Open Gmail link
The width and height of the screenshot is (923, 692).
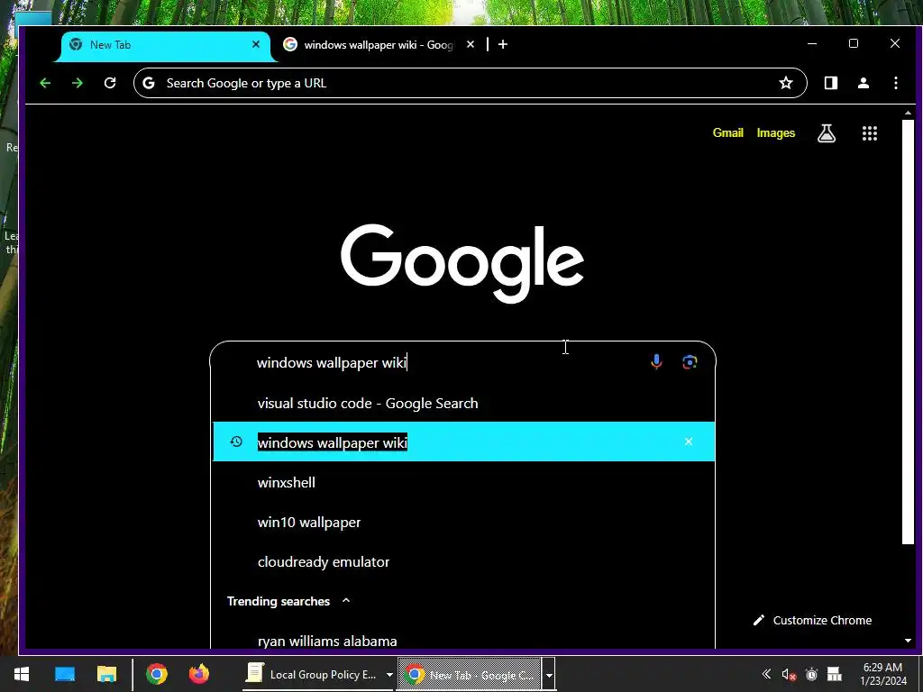click(x=727, y=133)
